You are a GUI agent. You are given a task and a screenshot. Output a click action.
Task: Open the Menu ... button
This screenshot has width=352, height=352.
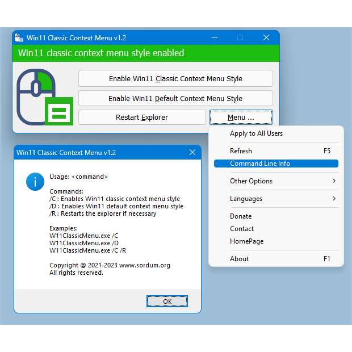click(241, 117)
